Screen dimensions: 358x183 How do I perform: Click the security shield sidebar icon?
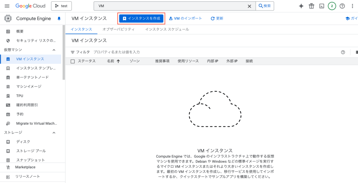[x=8, y=41]
